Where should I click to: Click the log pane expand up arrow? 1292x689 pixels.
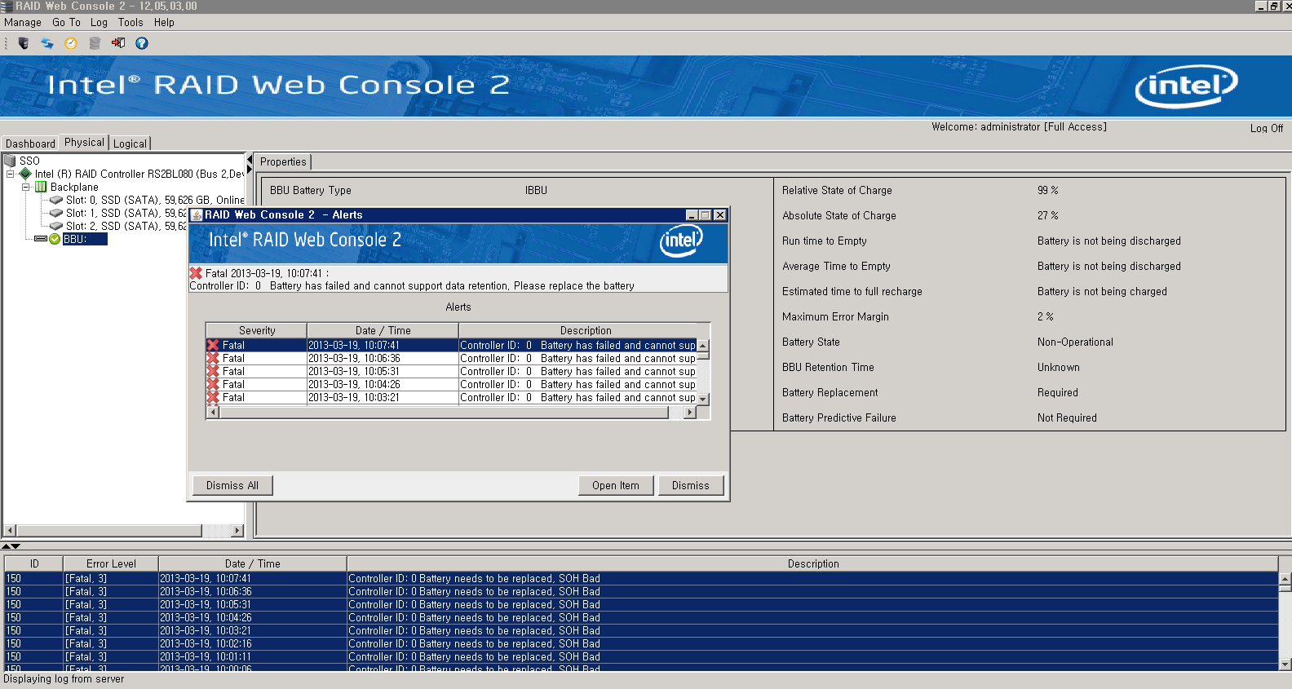[x=6, y=546]
